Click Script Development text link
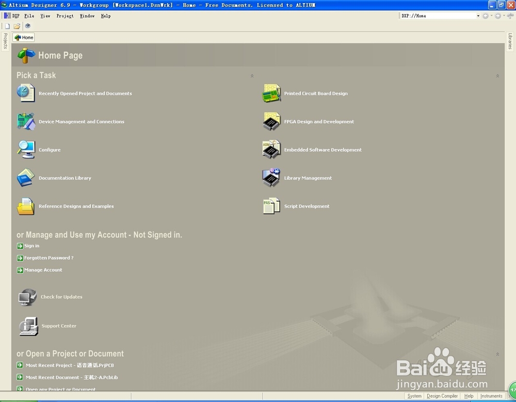 [x=307, y=206]
